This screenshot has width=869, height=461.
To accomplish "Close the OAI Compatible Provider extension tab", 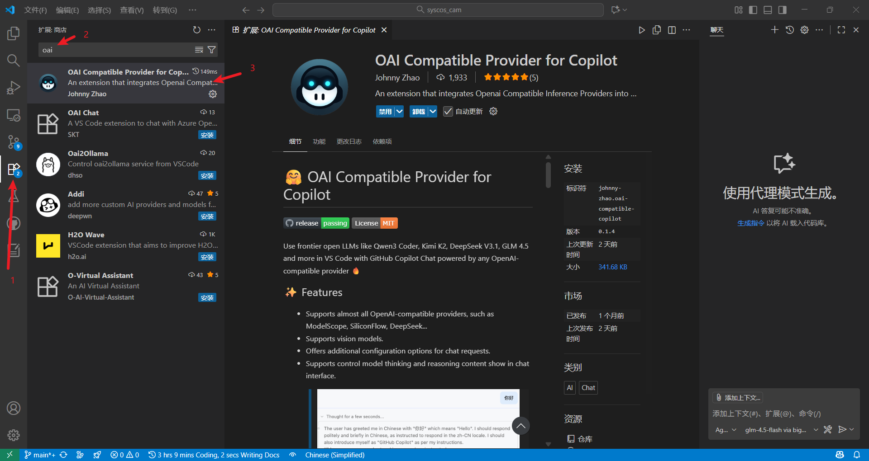I will pyautogui.click(x=384, y=30).
